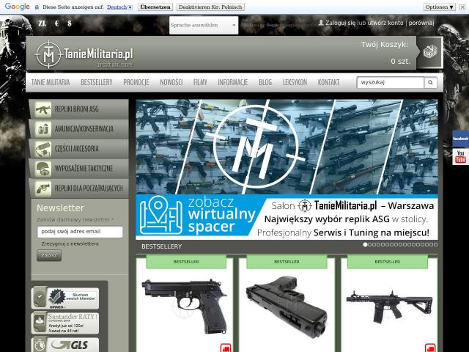This screenshot has width=469, height=352.
Task: Click the battery icon for Części i akcesoria
Action: point(43,149)
